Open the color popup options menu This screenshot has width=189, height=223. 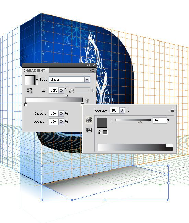(171, 110)
